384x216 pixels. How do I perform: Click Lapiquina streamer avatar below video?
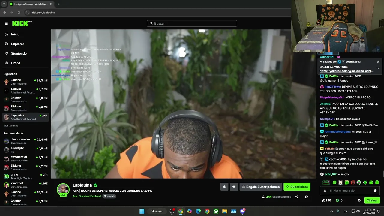(63, 190)
